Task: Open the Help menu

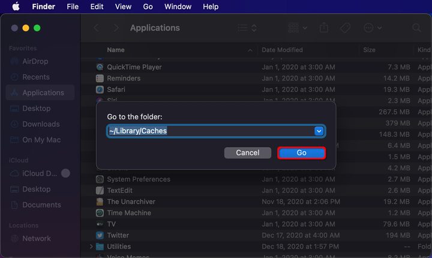Action: tap(211, 7)
